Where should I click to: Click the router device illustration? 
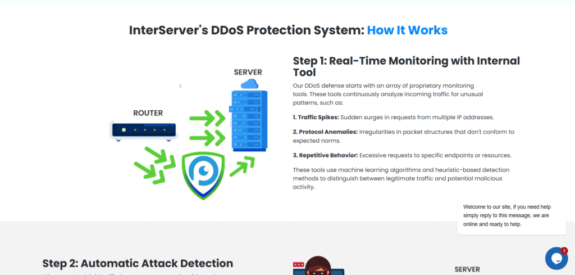144,131
